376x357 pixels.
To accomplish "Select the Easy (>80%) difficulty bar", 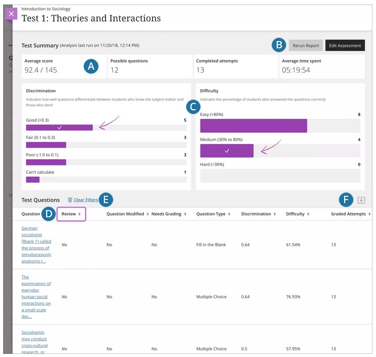I will coord(253,126).
